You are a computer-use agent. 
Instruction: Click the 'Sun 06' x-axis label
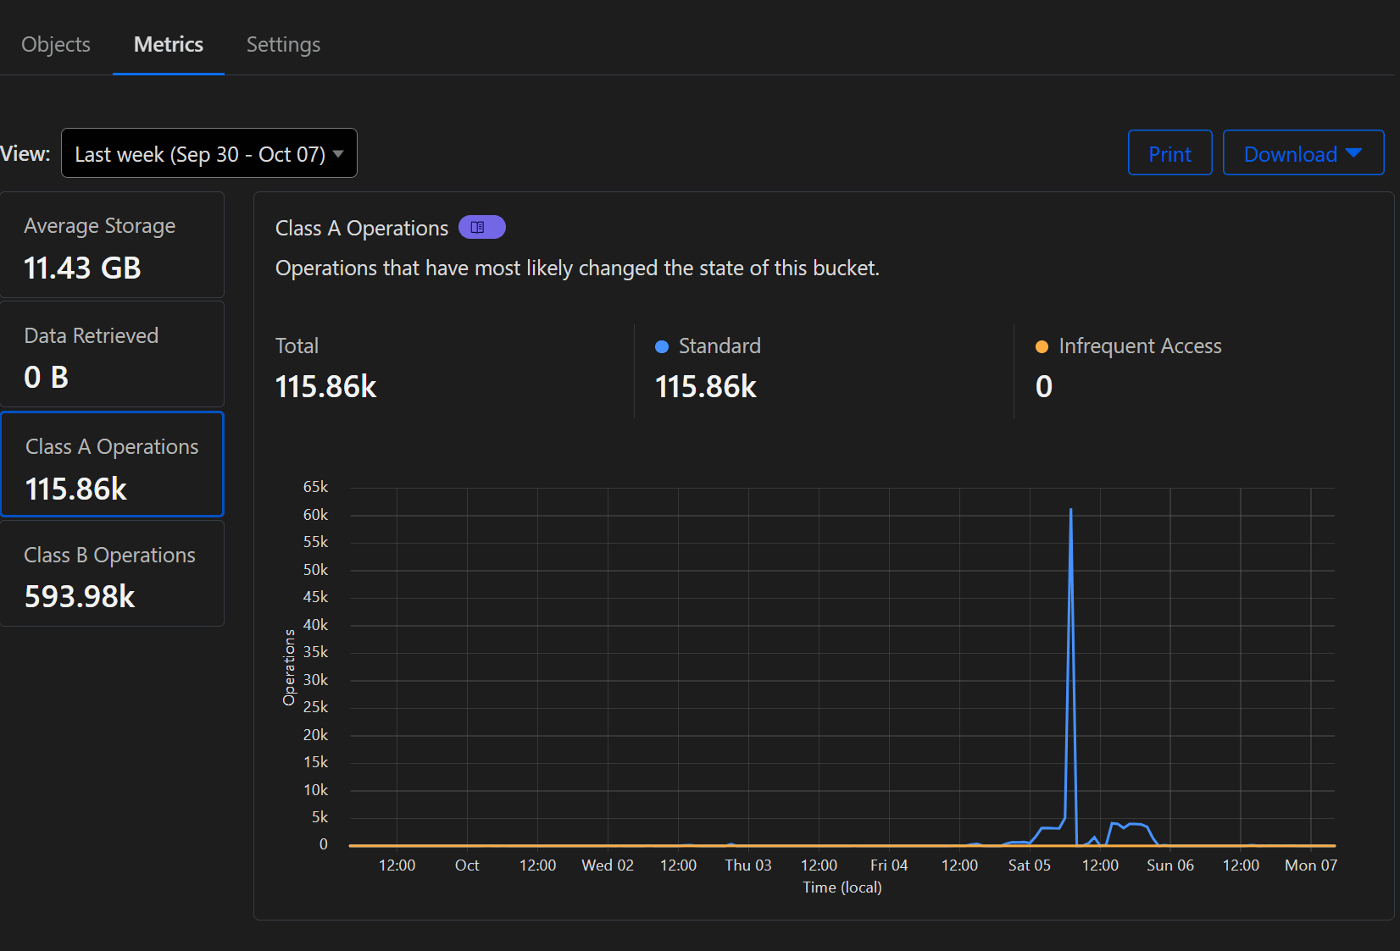(x=1169, y=865)
